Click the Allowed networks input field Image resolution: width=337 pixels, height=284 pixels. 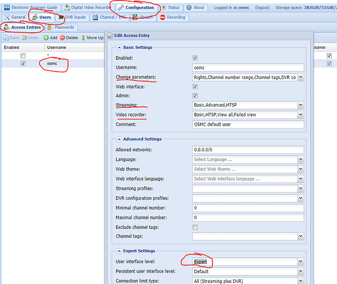click(248, 150)
